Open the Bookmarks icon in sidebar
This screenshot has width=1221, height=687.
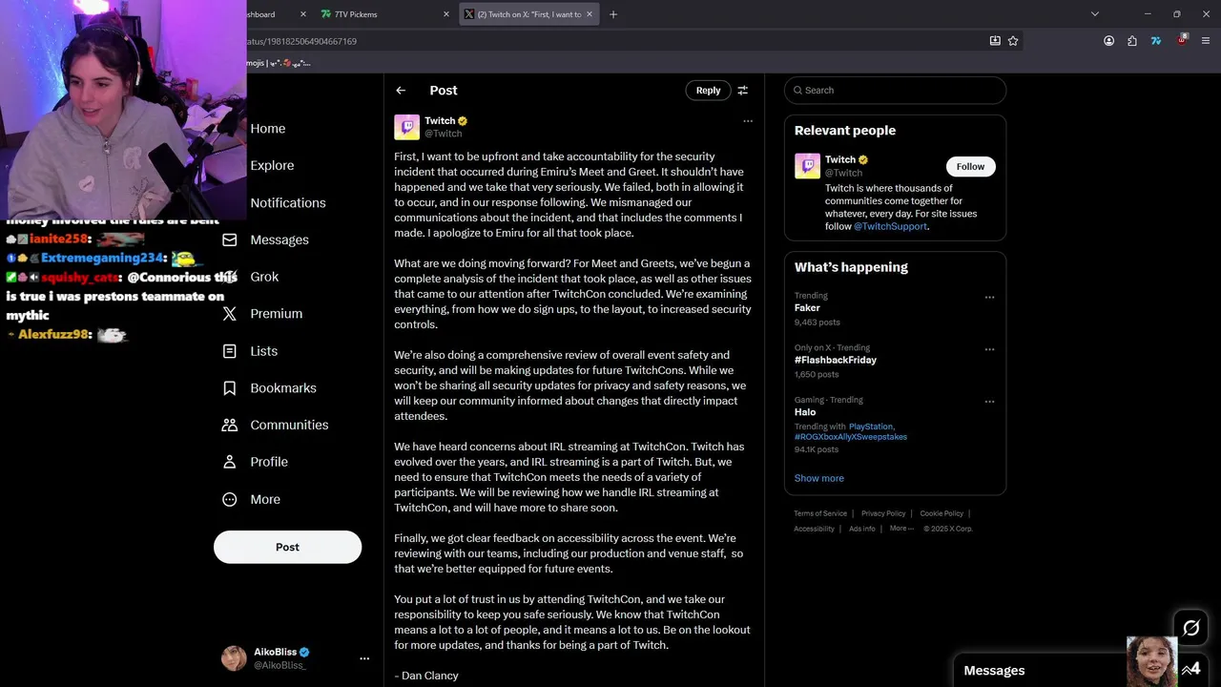(229, 387)
